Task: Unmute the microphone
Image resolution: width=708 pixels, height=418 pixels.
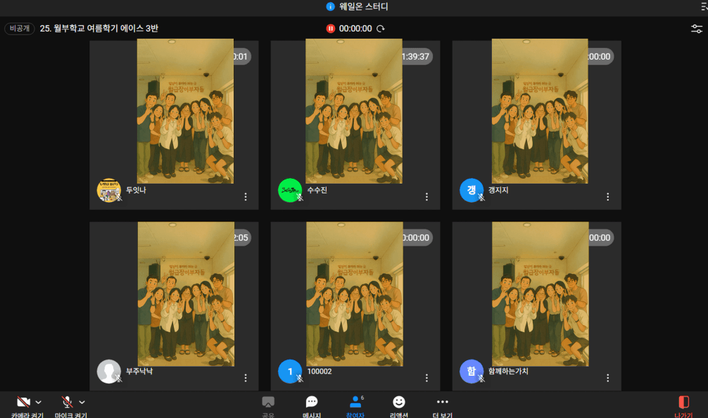Action: (x=67, y=402)
